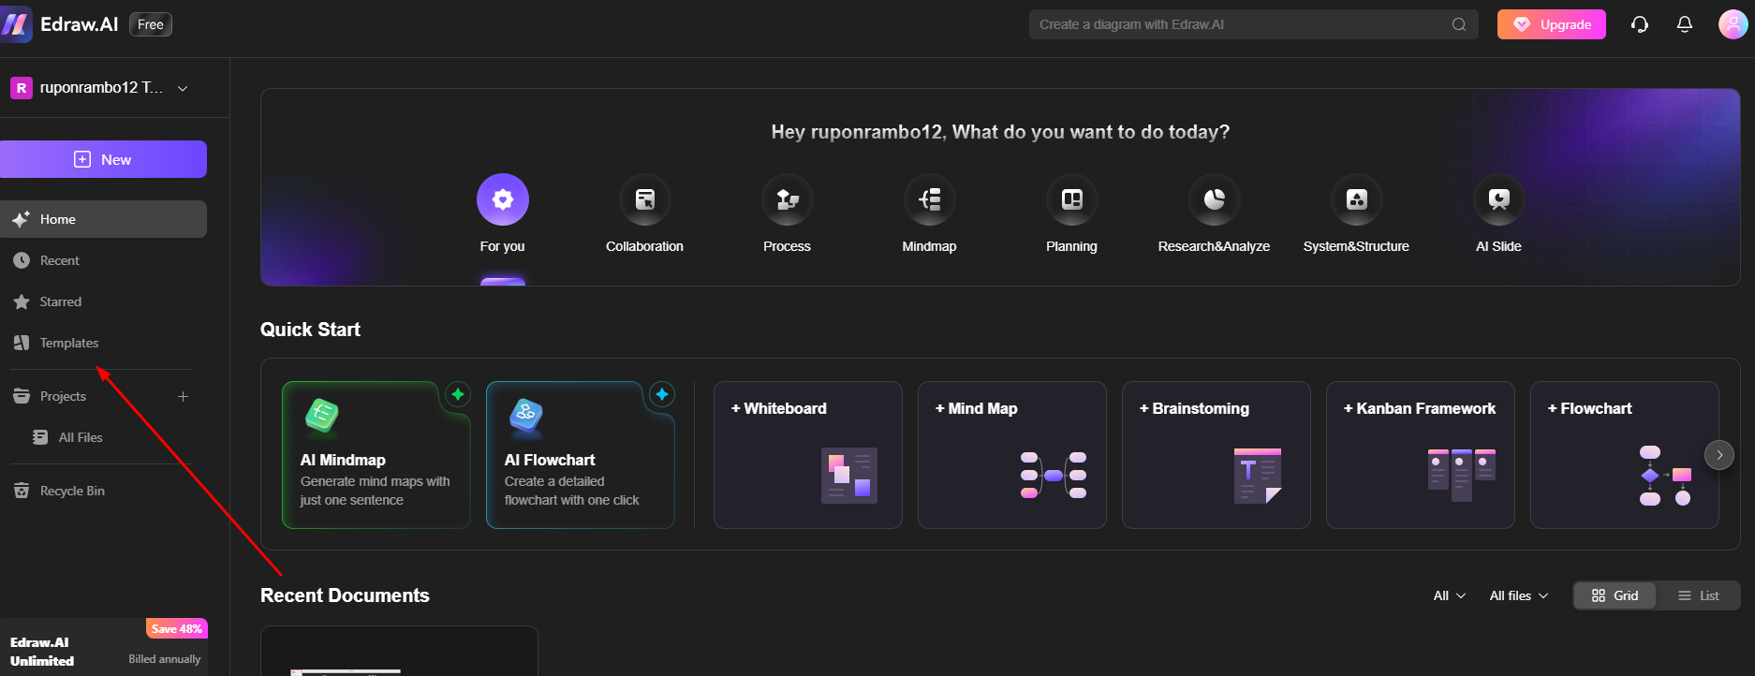Create a new Flowchart
Image resolution: width=1755 pixels, height=676 pixels.
point(1625,455)
